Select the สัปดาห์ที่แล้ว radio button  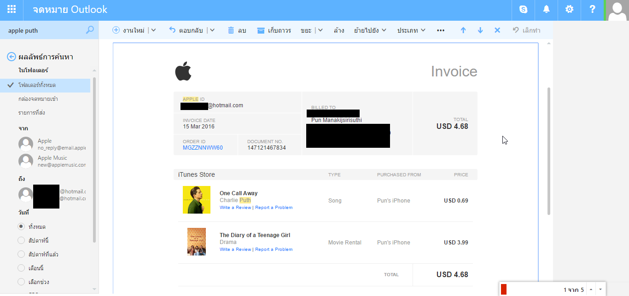coord(21,254)
